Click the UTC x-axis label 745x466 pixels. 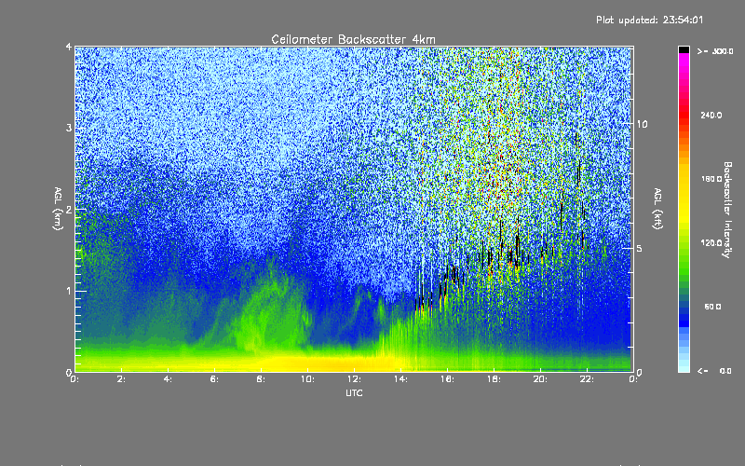click(354, 392)
